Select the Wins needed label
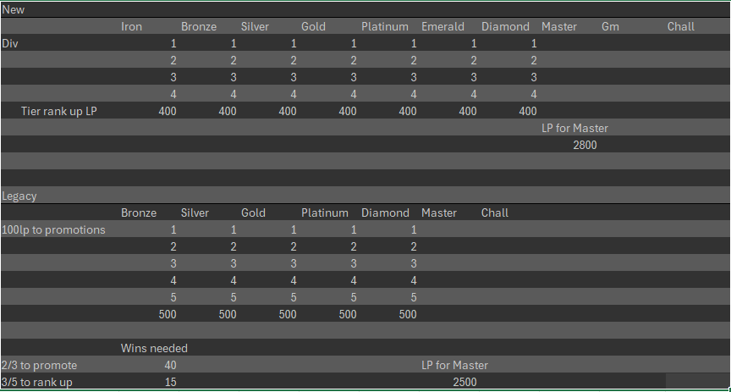This screenshot has height=392, width=731. [x=154, y=349]
